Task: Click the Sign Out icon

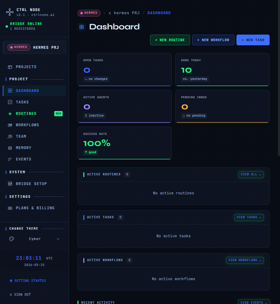Action: [11, 295]
